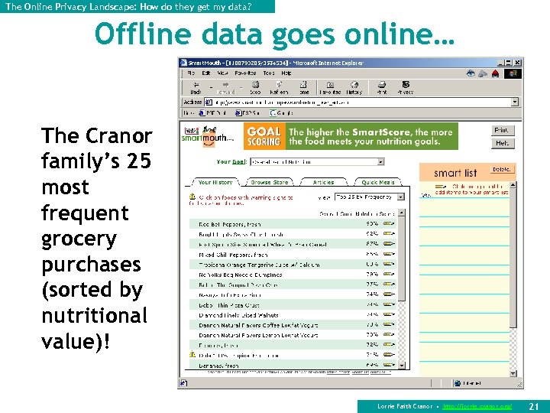This screenshot has height=413, width=550.
Task: Open the Your Goal dropdown
Action: click(x=318, y=162)
